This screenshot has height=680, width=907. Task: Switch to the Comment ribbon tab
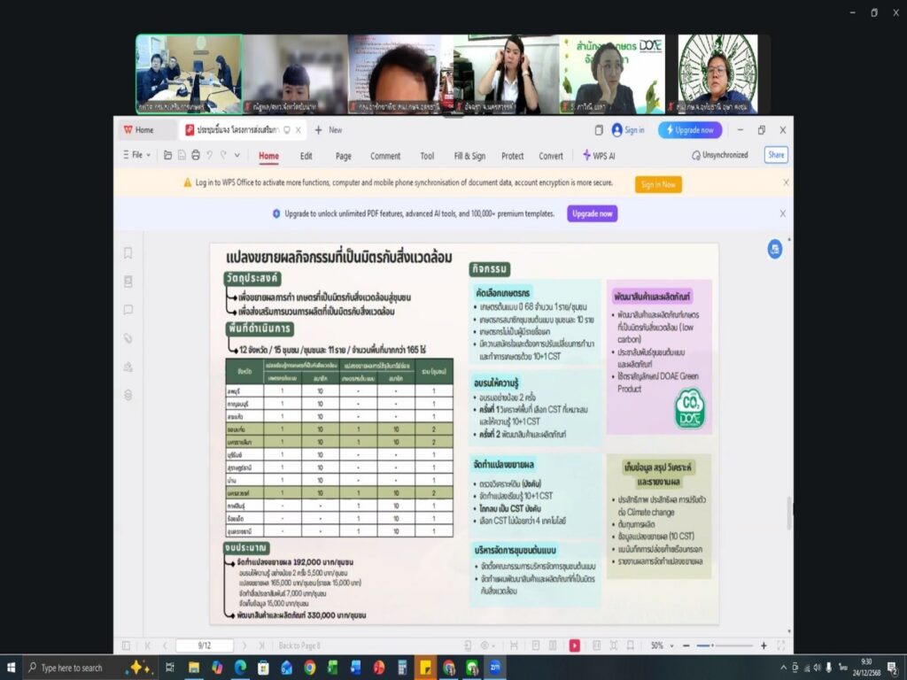(x=385, y=156)
